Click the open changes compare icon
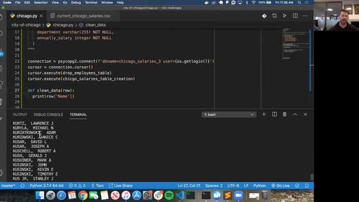The image size is (359, 202). pos(274,16)
